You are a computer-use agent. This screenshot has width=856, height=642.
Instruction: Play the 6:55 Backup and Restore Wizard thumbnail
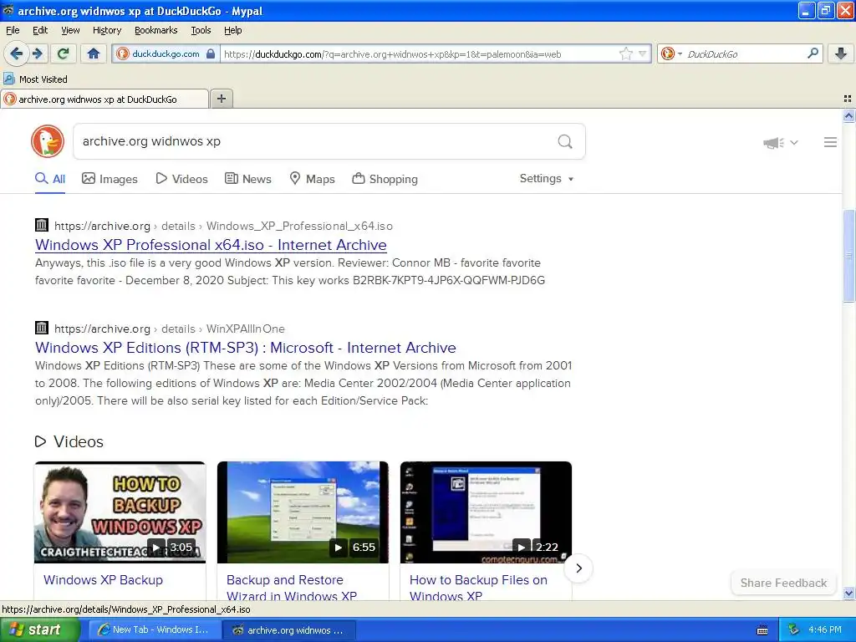[303, 512]
